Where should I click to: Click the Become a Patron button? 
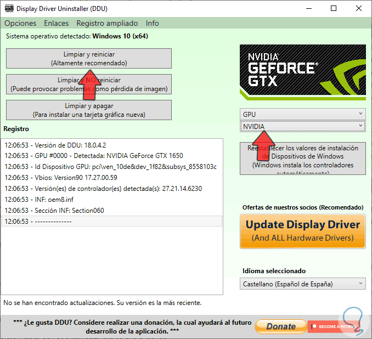click(335, 326)
